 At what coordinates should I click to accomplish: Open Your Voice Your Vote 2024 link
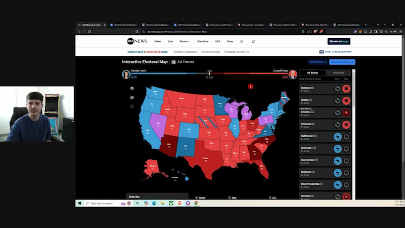tap(147, 52)
